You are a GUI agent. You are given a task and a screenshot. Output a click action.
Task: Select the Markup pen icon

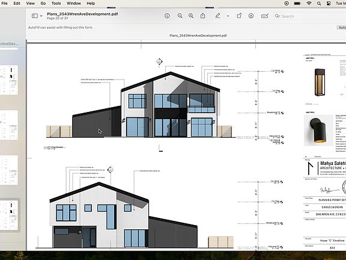pyautogui.click(x=218, y=16)
